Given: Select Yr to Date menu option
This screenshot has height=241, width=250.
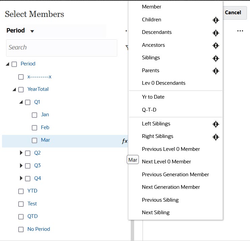Looking at the screenshot, I should (153, 97).
